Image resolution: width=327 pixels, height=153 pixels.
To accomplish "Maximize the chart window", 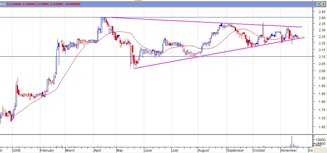I will (x=319, y=4).
